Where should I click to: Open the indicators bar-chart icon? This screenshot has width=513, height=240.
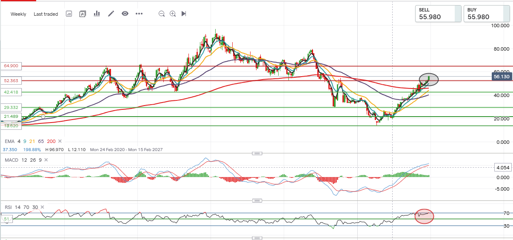[x=97, y=14]
